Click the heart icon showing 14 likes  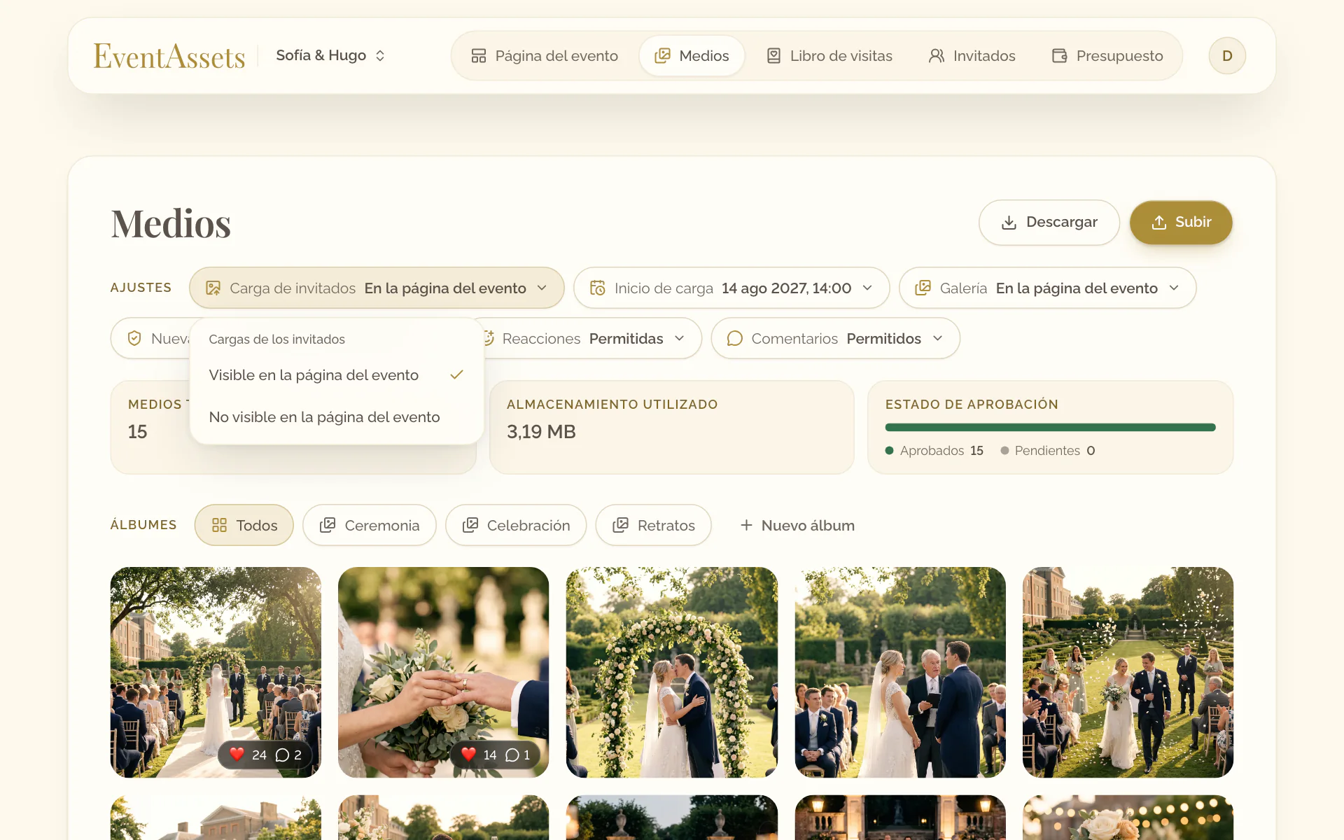coord(468,755)
